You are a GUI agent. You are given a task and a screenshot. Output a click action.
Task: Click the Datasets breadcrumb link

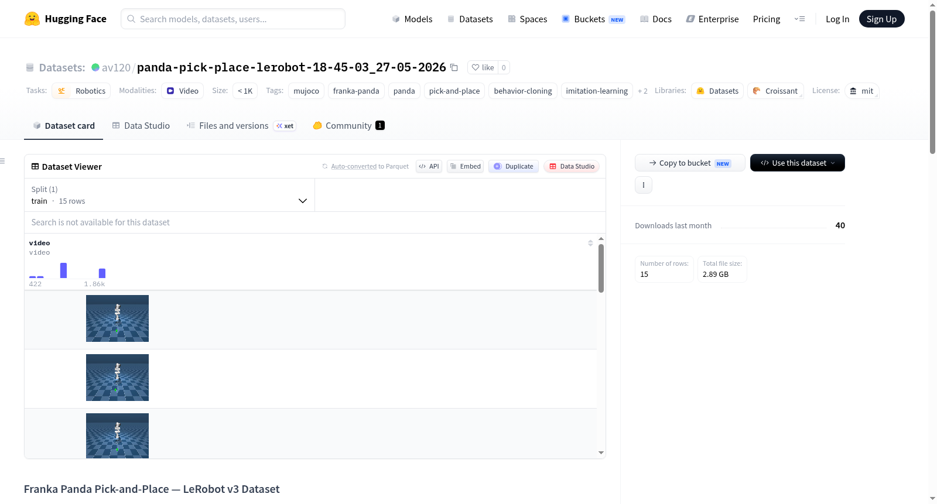tap(62, 67)
